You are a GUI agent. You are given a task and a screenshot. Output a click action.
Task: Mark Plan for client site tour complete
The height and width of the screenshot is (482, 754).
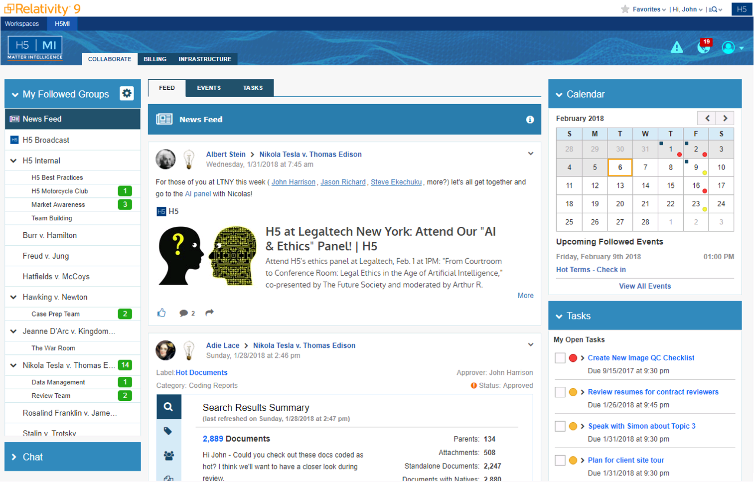point(560,461)
